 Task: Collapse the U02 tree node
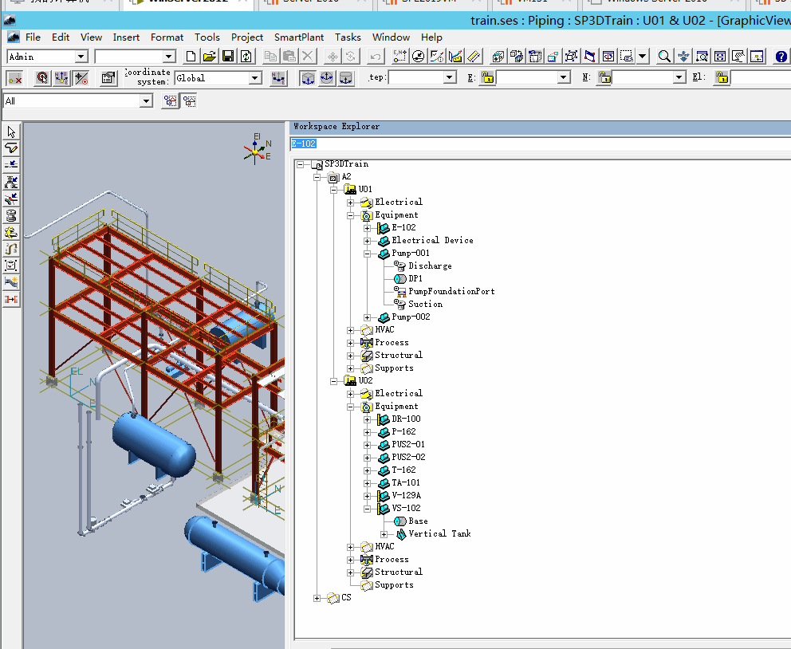coord(333,381)
